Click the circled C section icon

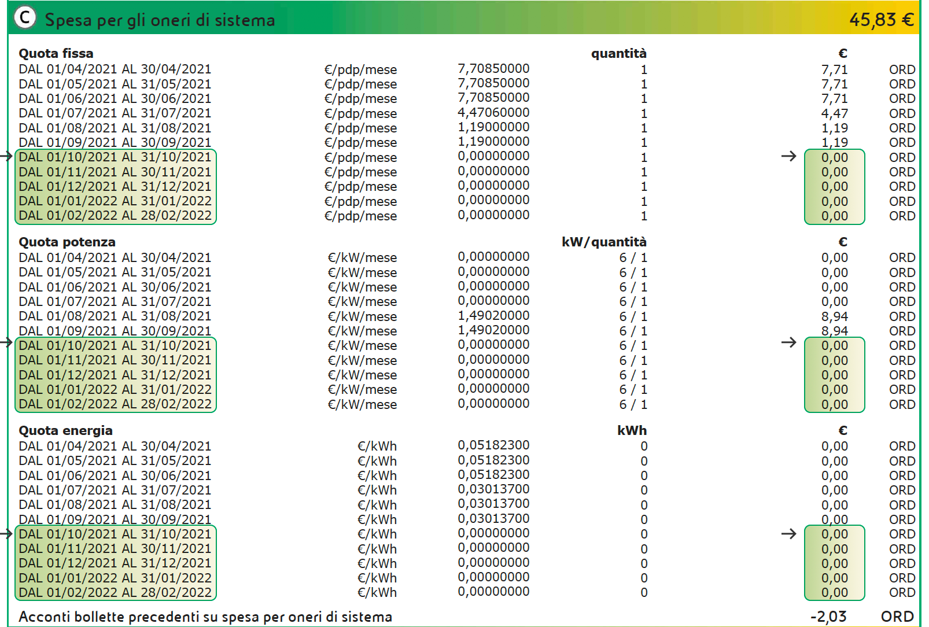pyautogui.click(x=25, y=18)
